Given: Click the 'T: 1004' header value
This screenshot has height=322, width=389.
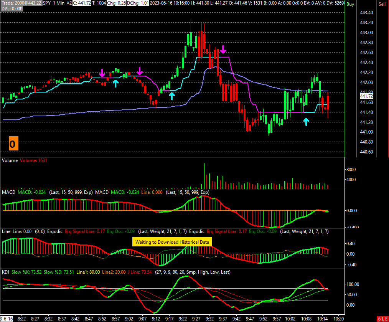Looking at the screenshot, I should coord(99,3).
